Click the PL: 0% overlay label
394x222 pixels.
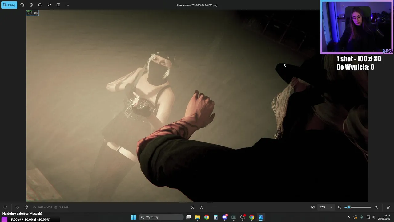pos(32,13)
